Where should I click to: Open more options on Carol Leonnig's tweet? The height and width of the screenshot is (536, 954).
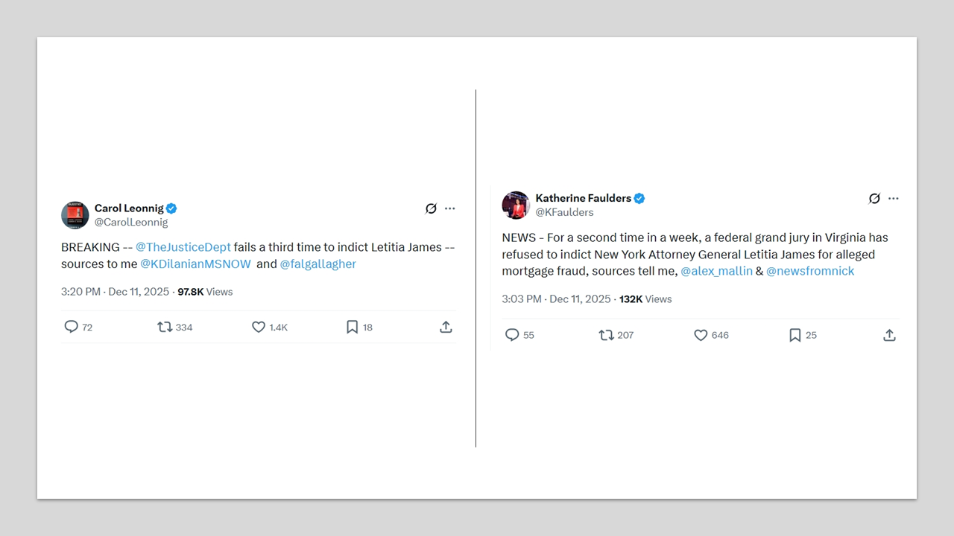pyautogui.click(x=449, y=208)
